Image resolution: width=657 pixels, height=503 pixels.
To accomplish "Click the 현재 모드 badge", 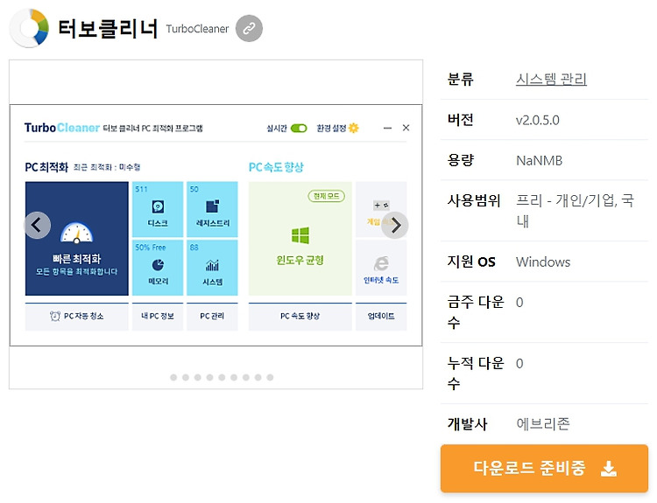I will click(327, 196).
